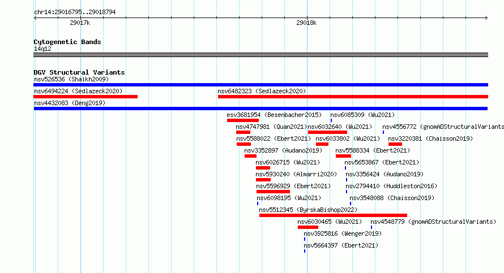Select nsv4556772 gnomAD structural variant label
Image resolution: width=504 pixels, height=273 pixels.
(443, 127)
